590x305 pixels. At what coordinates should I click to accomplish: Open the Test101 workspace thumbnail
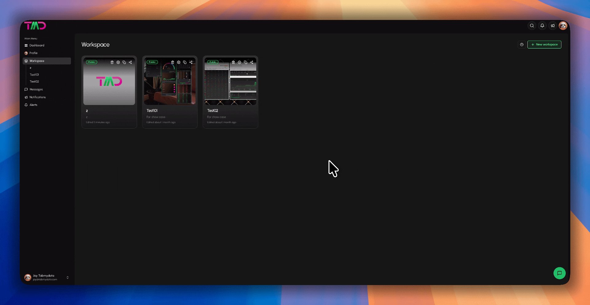[x=170, y=81]
